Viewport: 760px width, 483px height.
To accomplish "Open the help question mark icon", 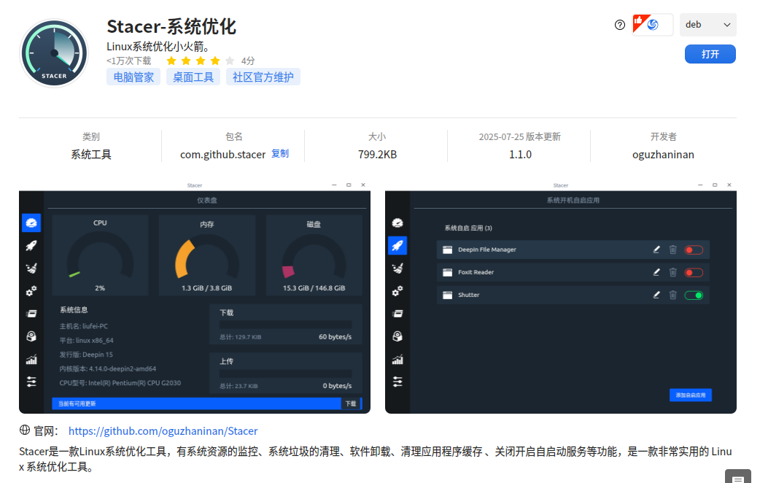I will [x=619, y=25].
